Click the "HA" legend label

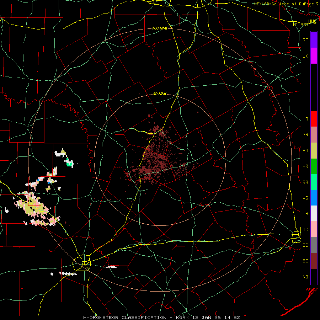pos(305,119)
